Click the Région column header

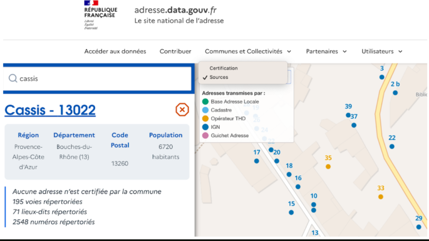click(28, 135)
